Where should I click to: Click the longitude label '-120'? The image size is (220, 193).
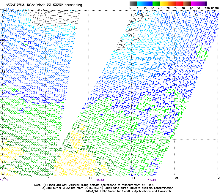3,178
